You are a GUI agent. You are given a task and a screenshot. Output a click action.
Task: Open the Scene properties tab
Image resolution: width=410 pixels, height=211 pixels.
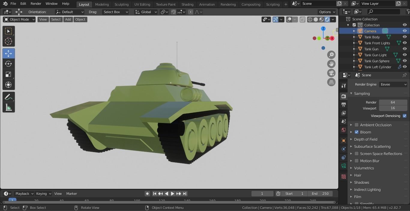coord(344,122)
